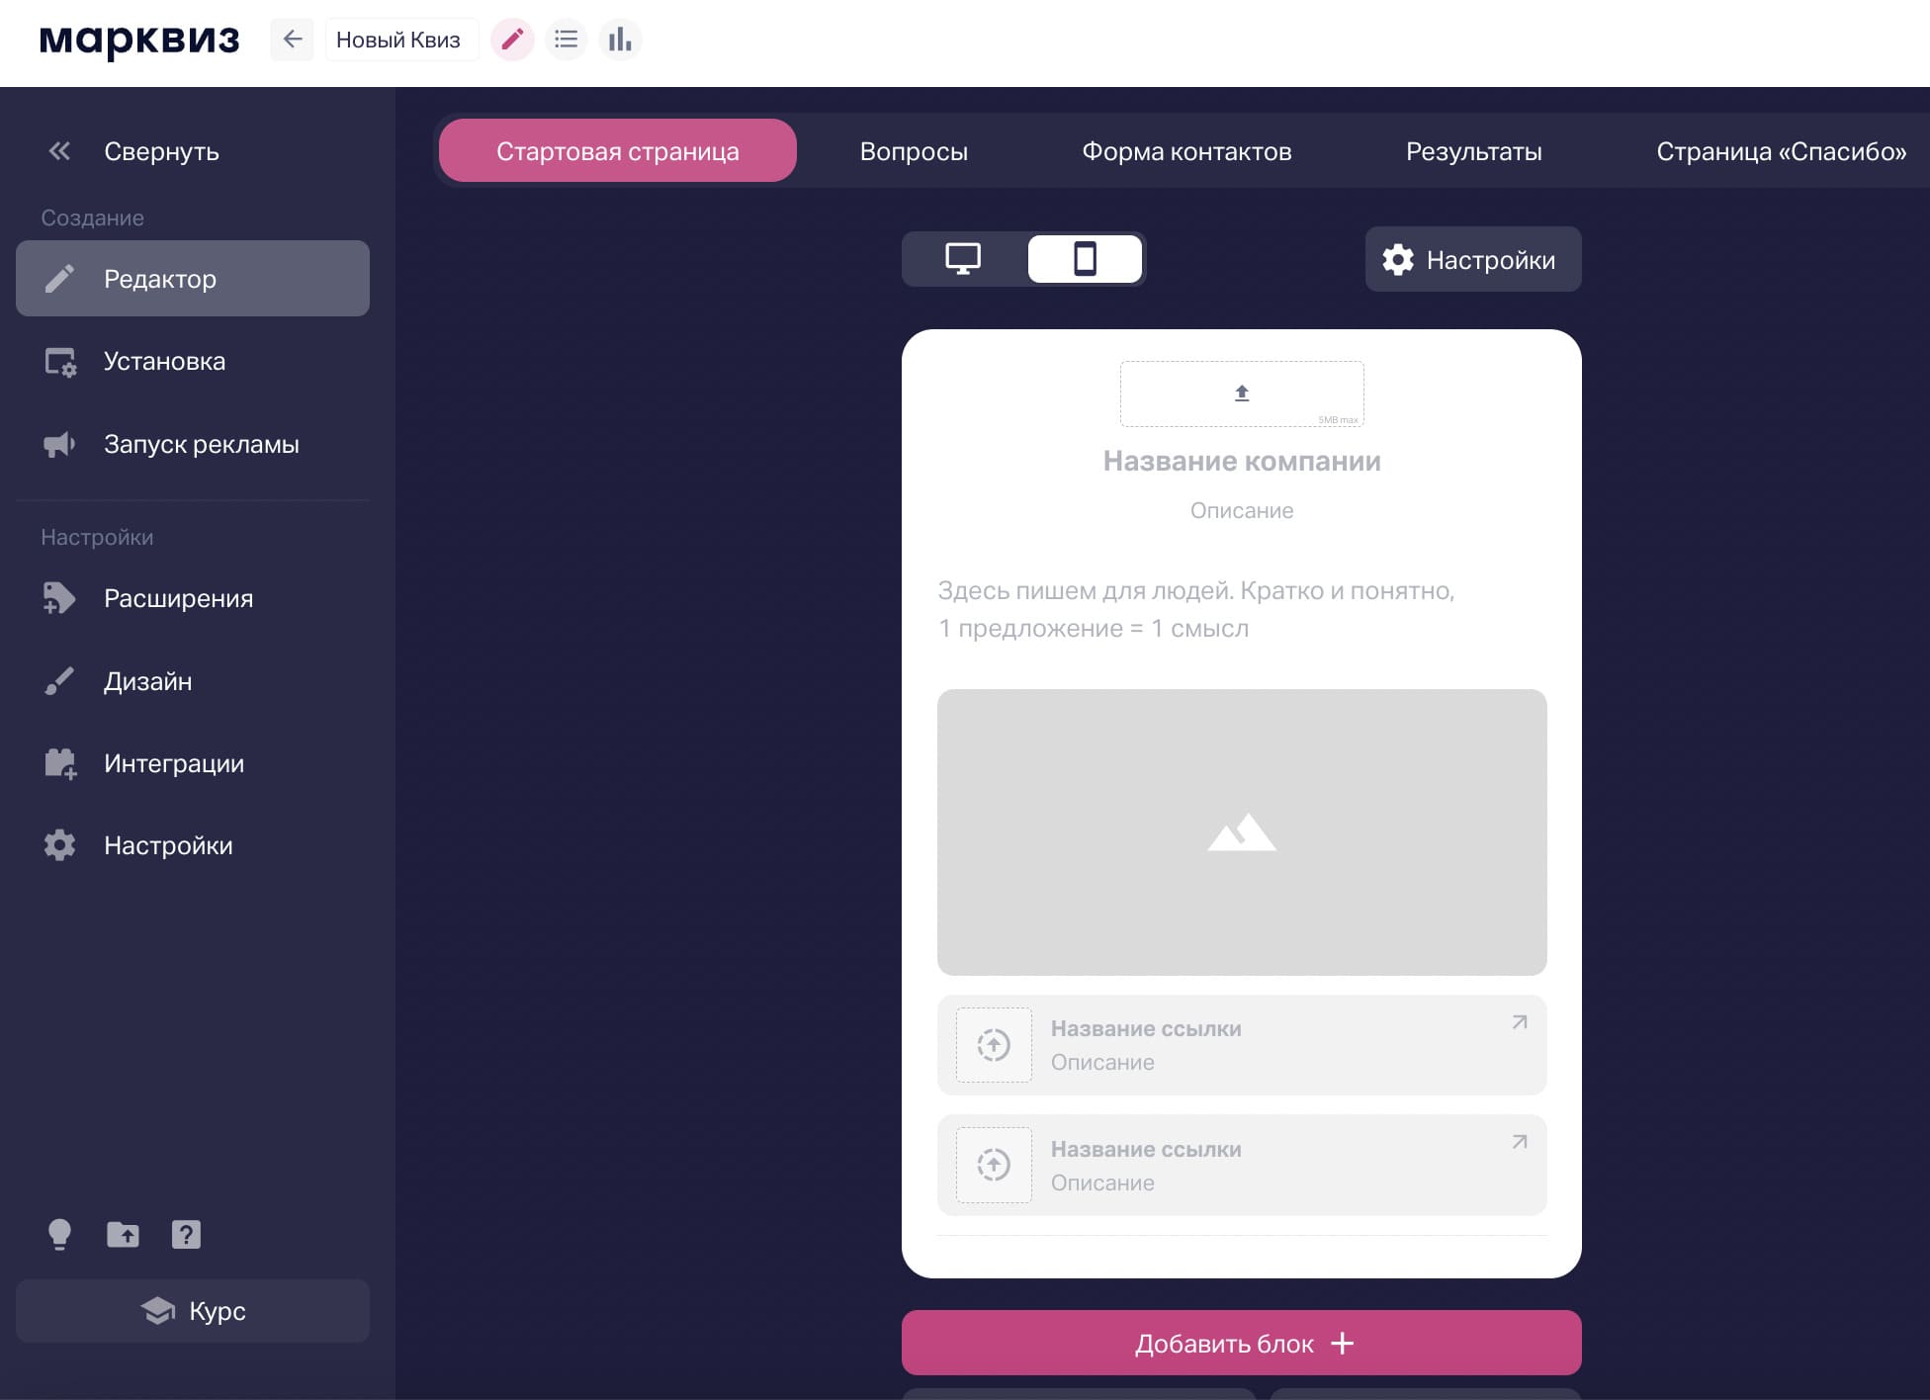Open the first link block arrow
This screenshot has height=1400, width=1930.
[1520, 1022]
